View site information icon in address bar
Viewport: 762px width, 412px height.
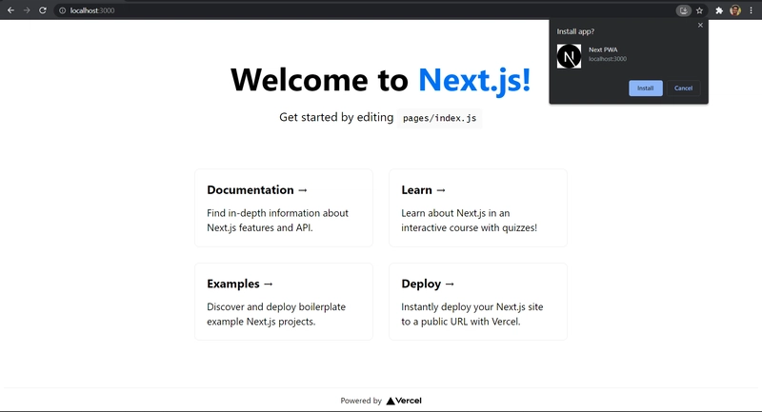coord(62,10)
